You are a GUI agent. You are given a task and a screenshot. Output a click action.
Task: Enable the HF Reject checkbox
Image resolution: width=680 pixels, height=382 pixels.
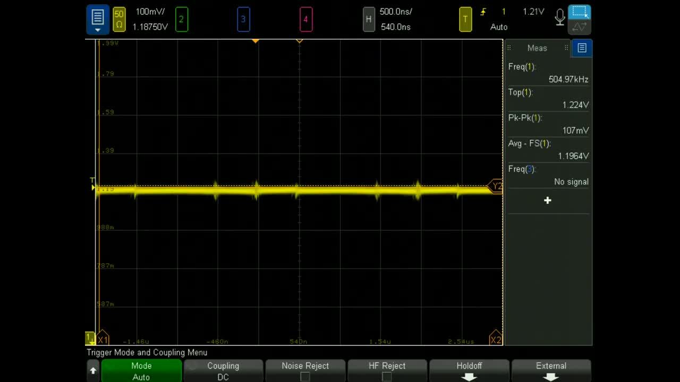(x=387, y=376)
